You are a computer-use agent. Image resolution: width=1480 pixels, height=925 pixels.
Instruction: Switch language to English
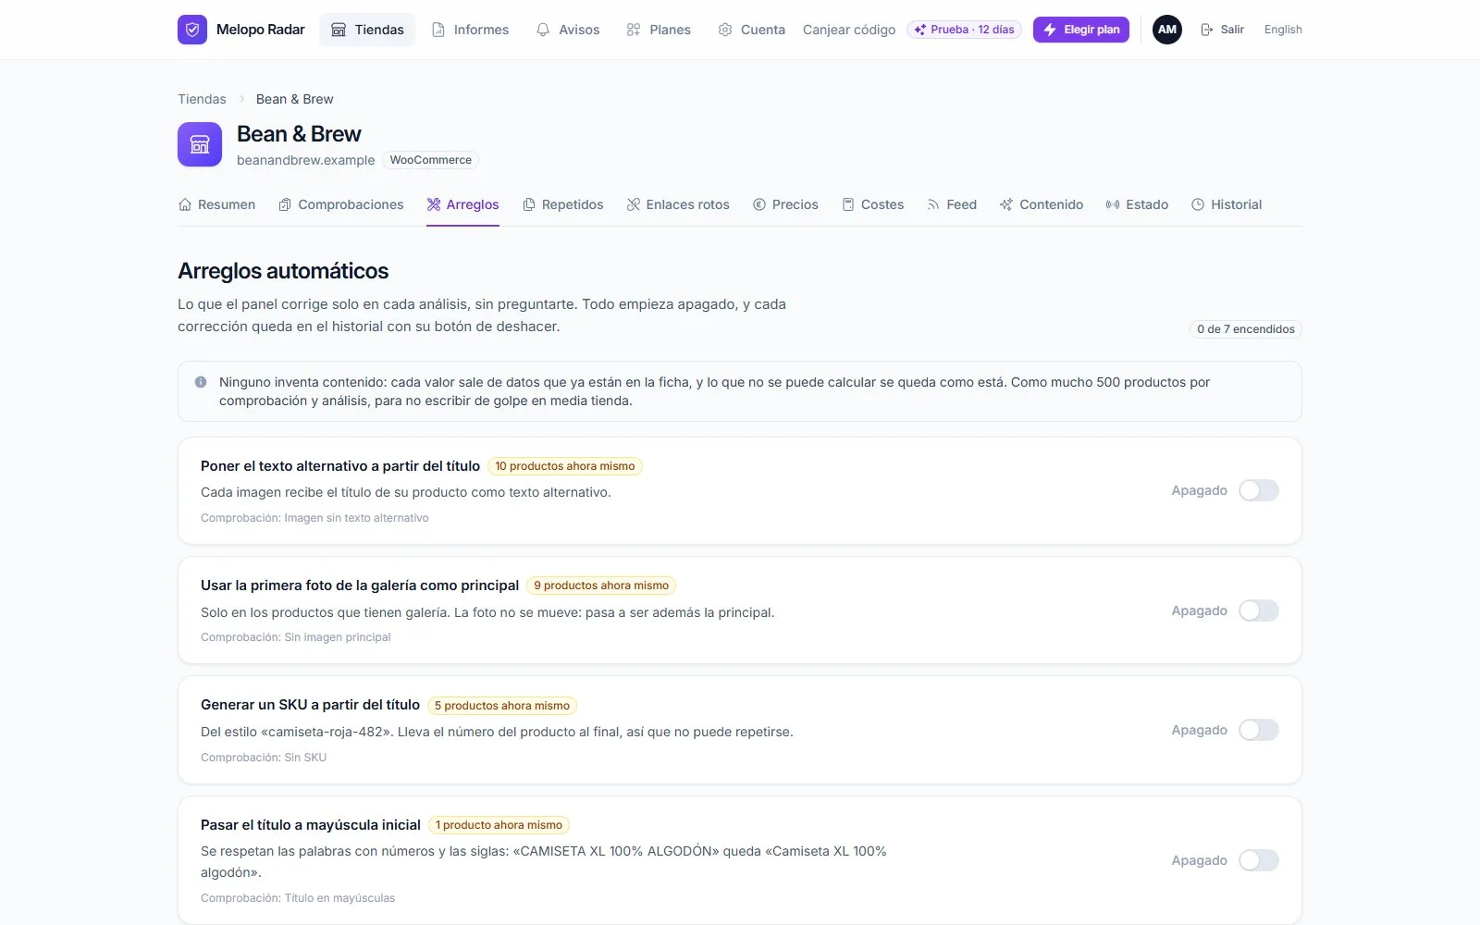1283,30
